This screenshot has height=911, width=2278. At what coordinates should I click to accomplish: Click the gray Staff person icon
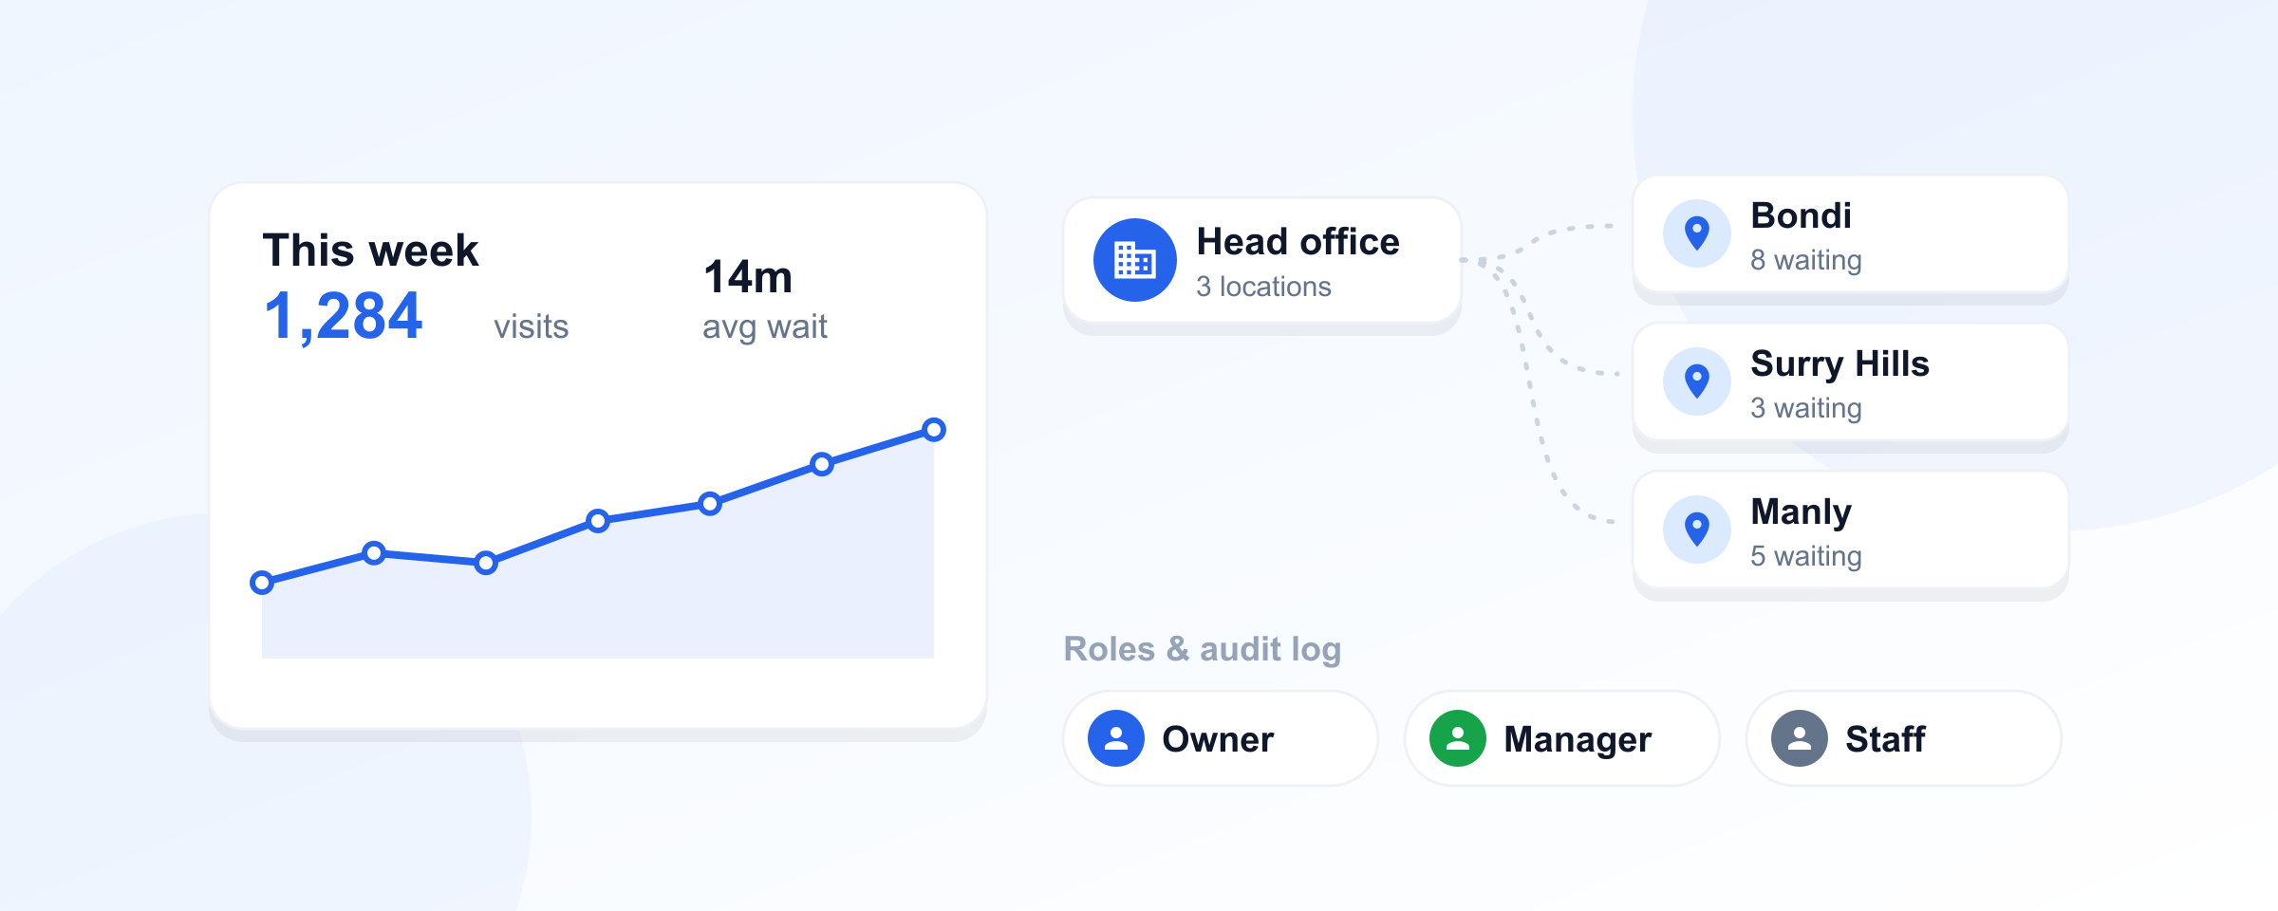point(1800,738)
